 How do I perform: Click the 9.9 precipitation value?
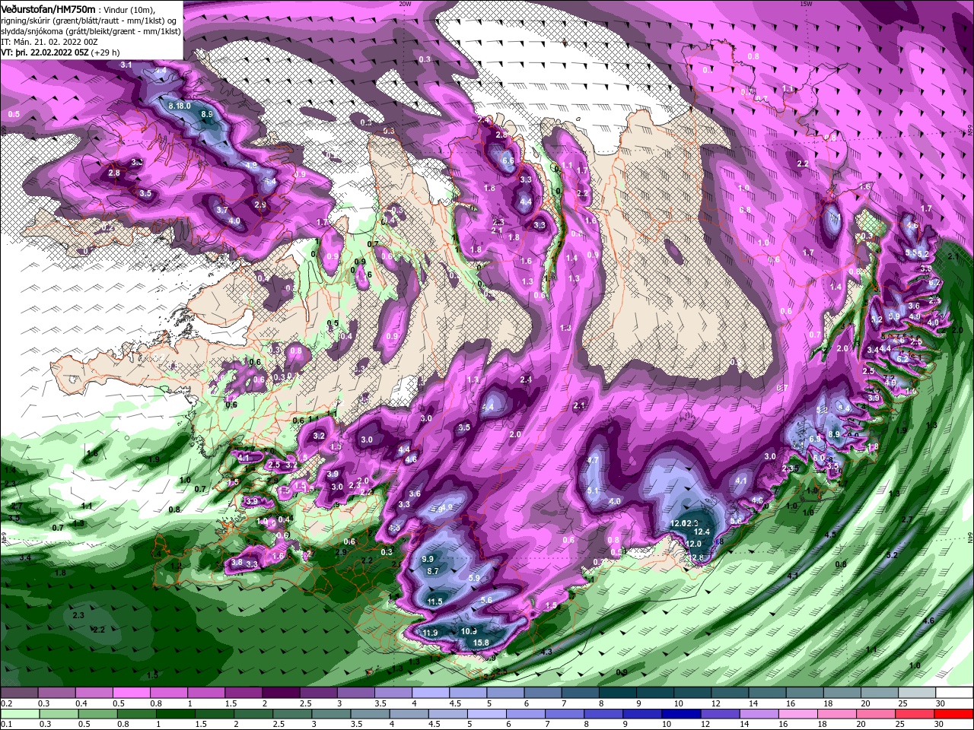[428, 559]
